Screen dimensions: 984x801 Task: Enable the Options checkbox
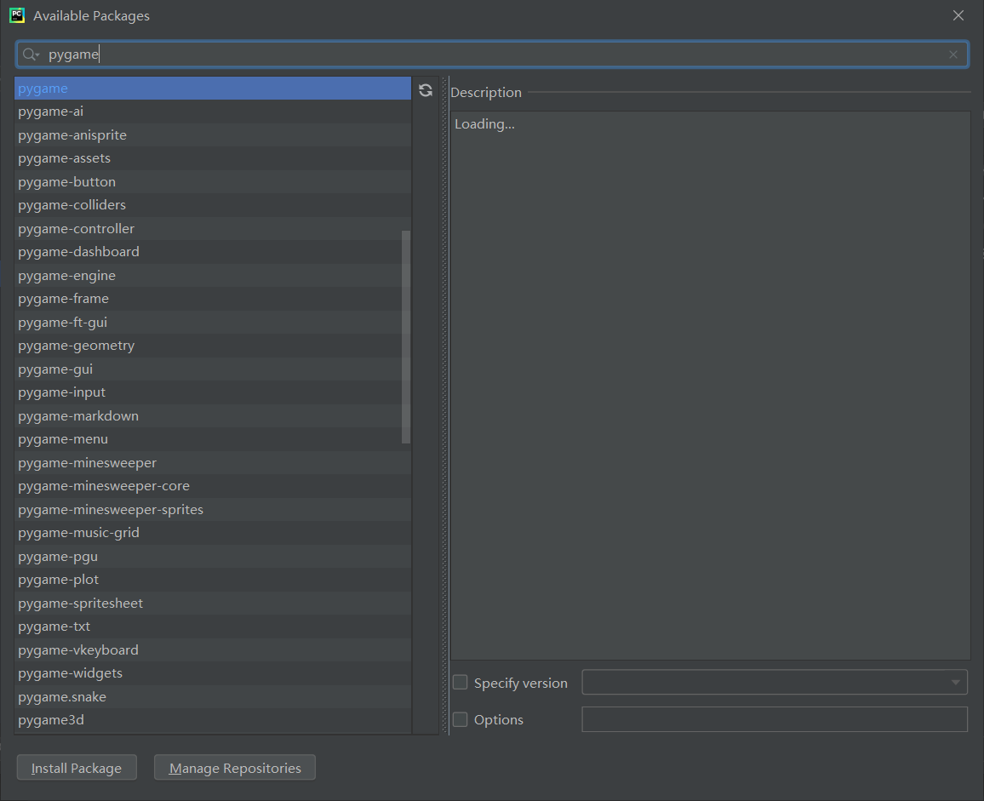(460, 719)
